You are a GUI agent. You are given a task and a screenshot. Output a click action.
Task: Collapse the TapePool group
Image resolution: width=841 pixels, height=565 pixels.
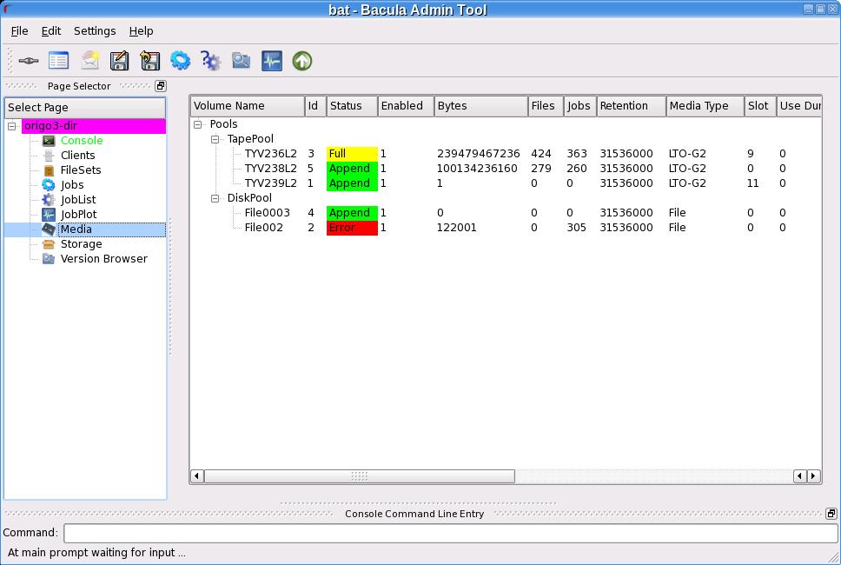(215, 139)
